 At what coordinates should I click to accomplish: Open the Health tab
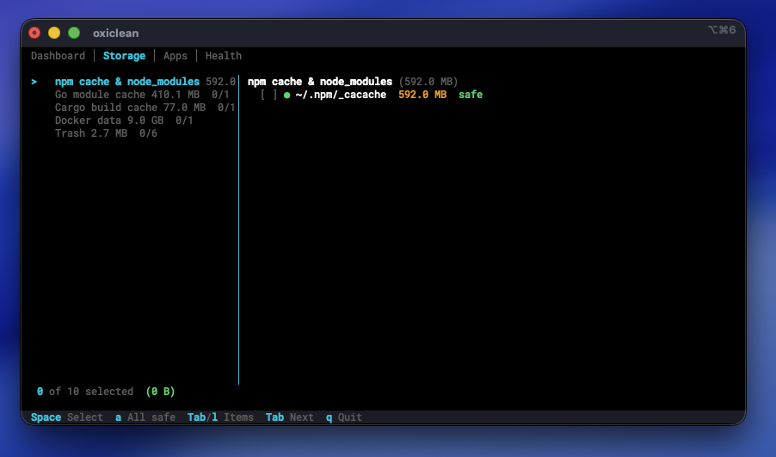pos(224,56)
